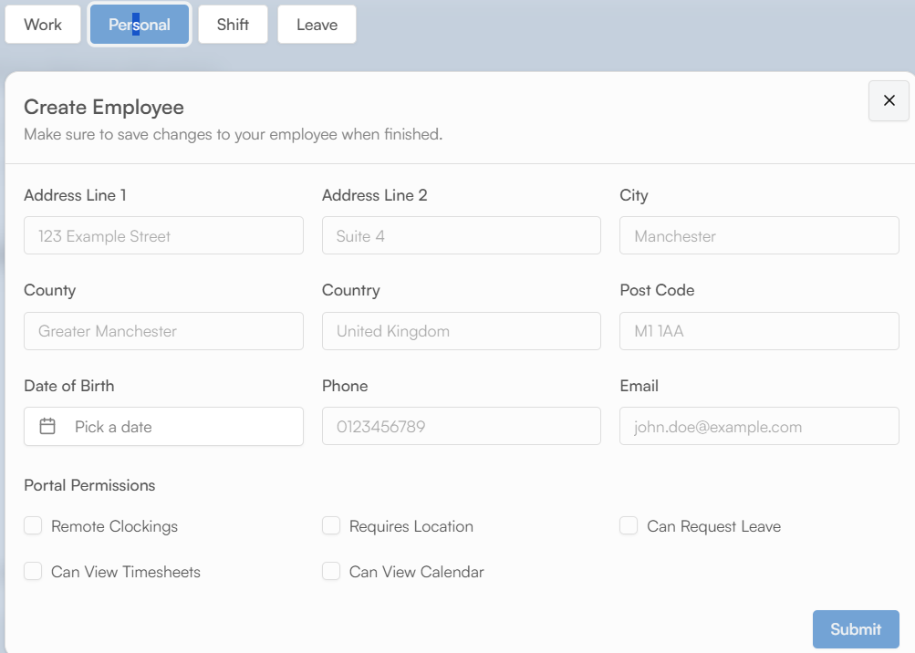This screenshot has height=653, width=915.
Task: Switch to the Work tab
Action: click(43, 25)
